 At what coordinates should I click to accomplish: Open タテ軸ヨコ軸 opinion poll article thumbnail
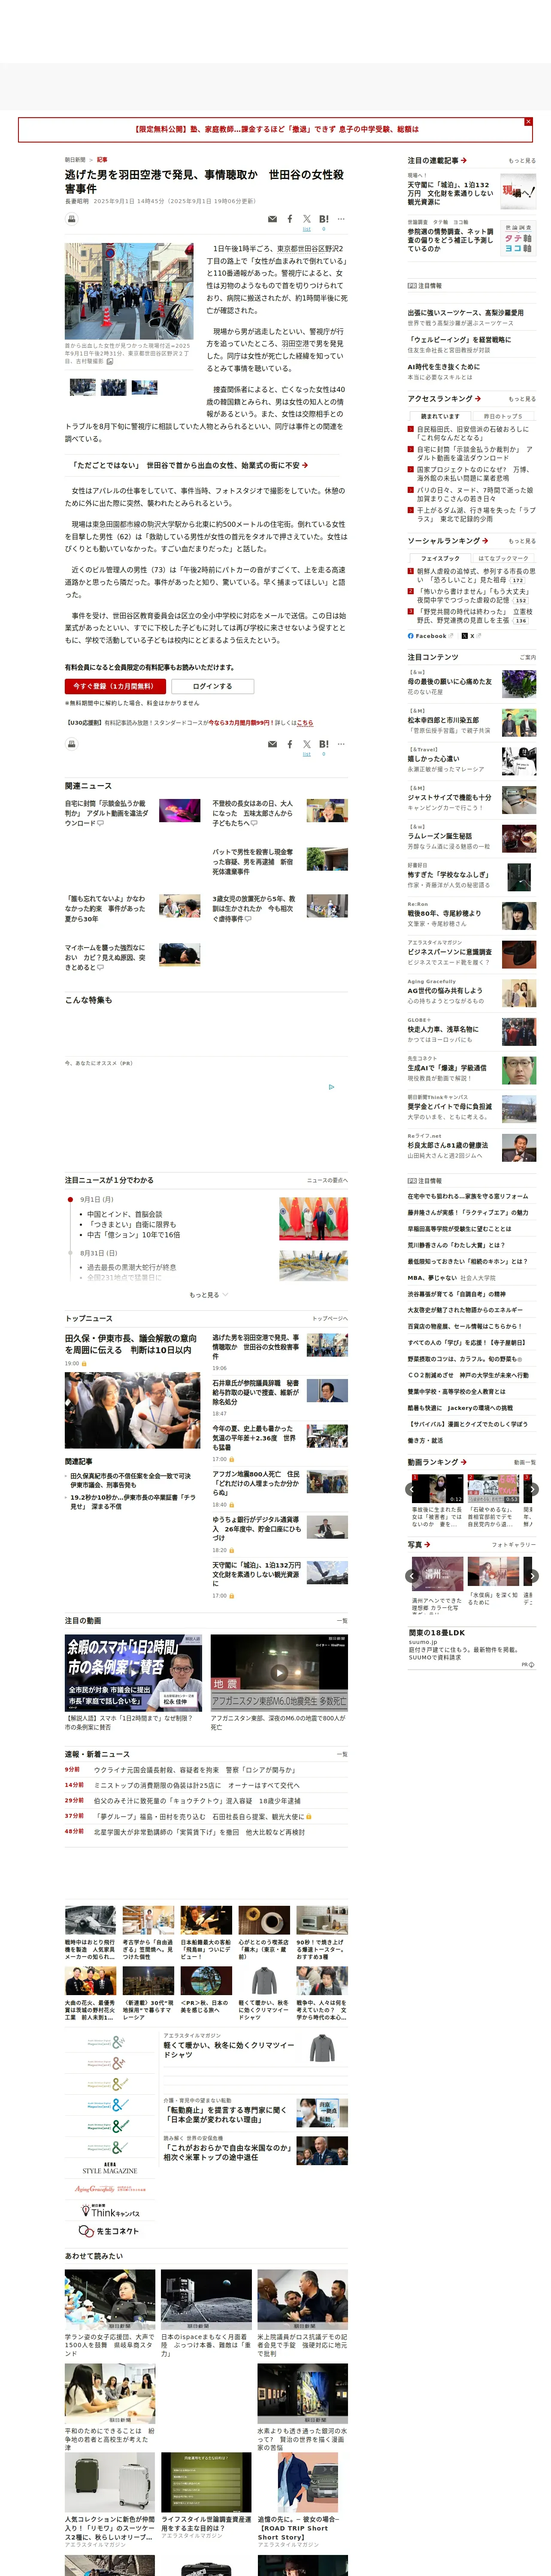coord(519,238)
